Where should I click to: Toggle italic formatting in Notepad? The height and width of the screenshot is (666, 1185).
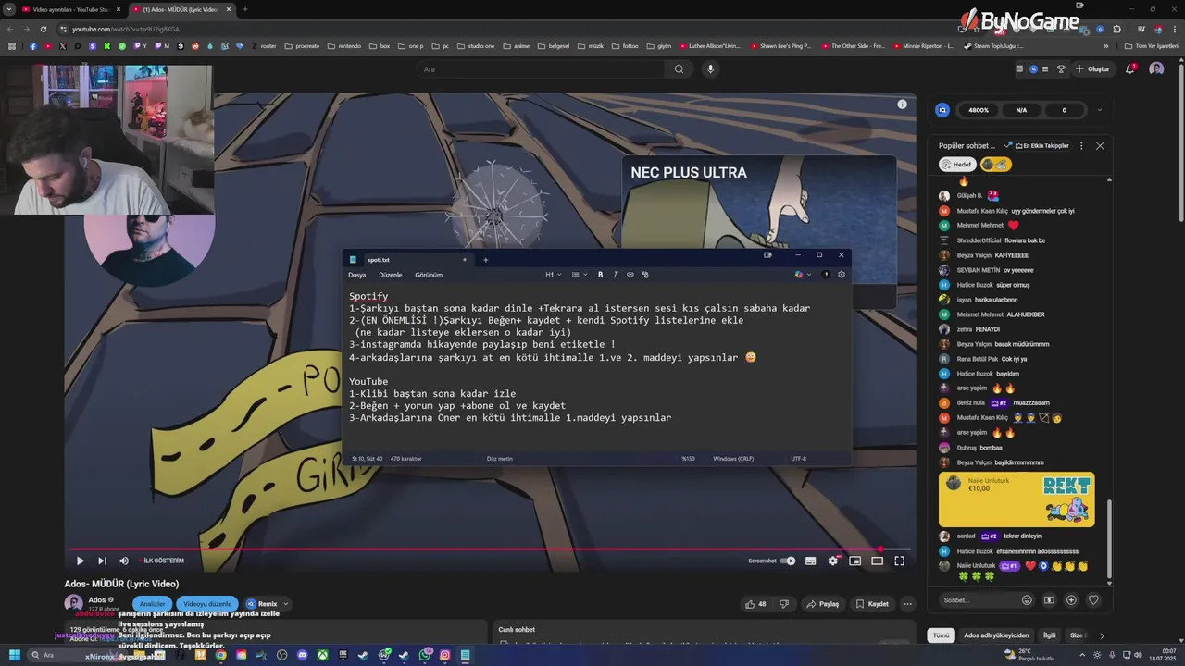[x=615, y=275]
